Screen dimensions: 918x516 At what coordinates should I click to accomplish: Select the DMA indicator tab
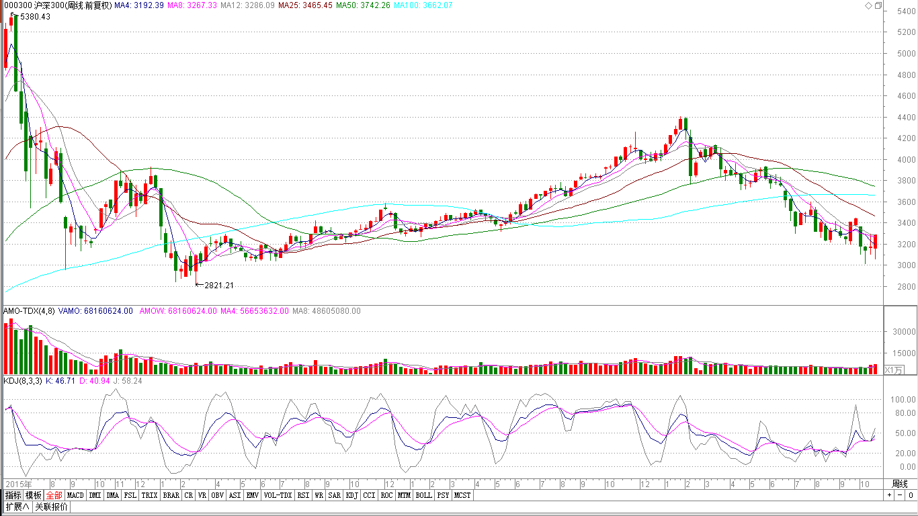112,495
